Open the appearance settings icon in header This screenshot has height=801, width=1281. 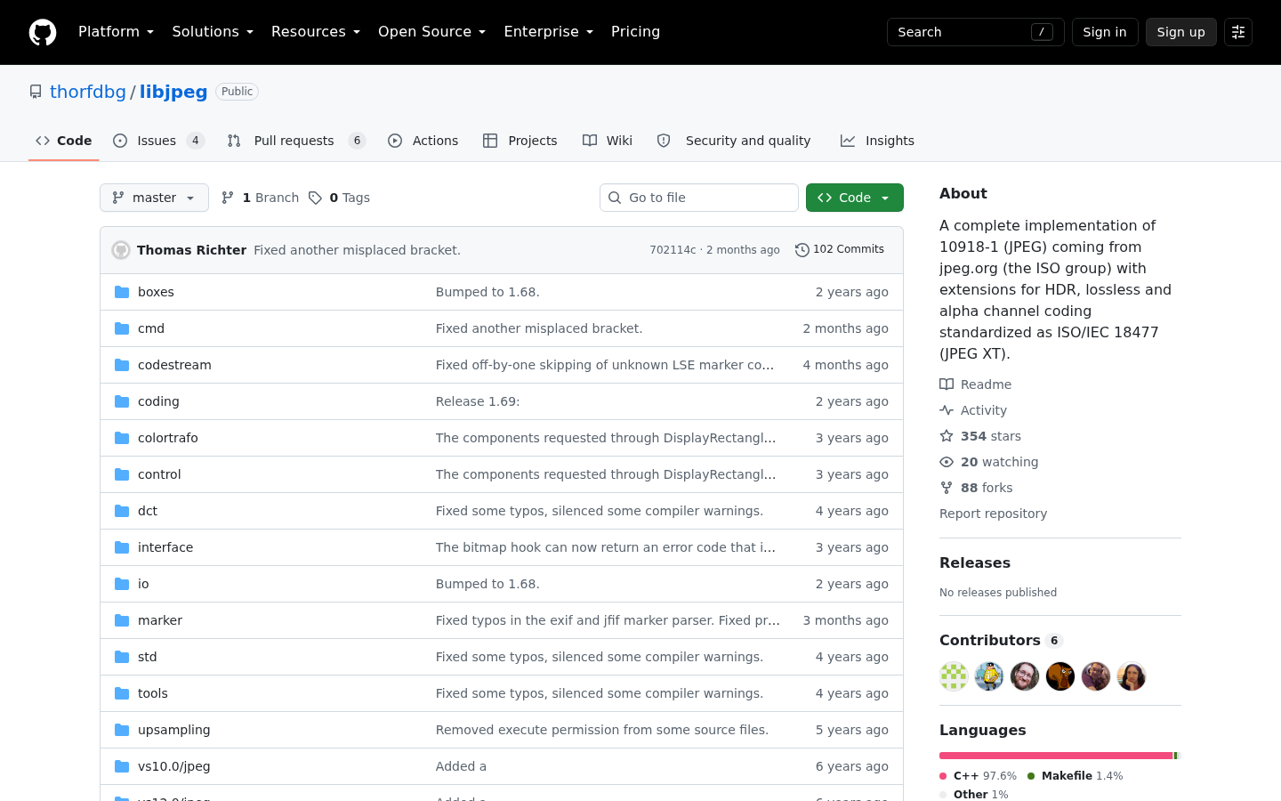(1238, 32)
